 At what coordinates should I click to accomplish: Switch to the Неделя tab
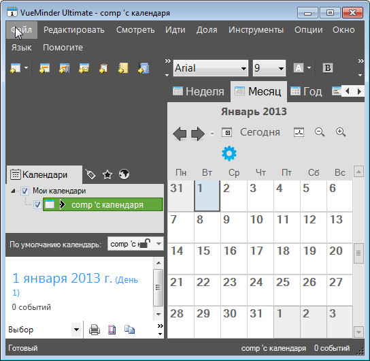coord(199,91)
